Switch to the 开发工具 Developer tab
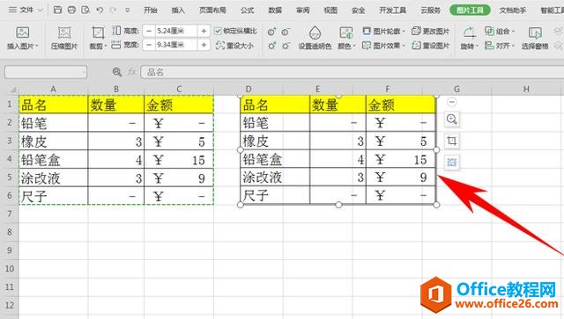Image resolution: width=564 pixels, height=319 pixels. coord(393,10)
